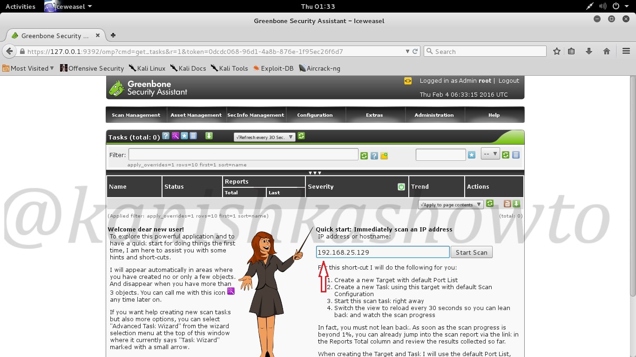Open the SecInfo Management menu

pos(256,115)
